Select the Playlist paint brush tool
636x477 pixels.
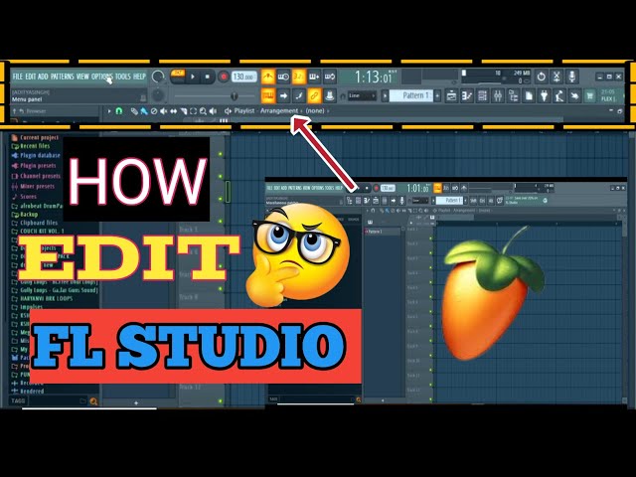(x=143, y=110)
